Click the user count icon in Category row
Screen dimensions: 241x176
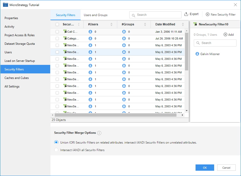click(90, 38)
